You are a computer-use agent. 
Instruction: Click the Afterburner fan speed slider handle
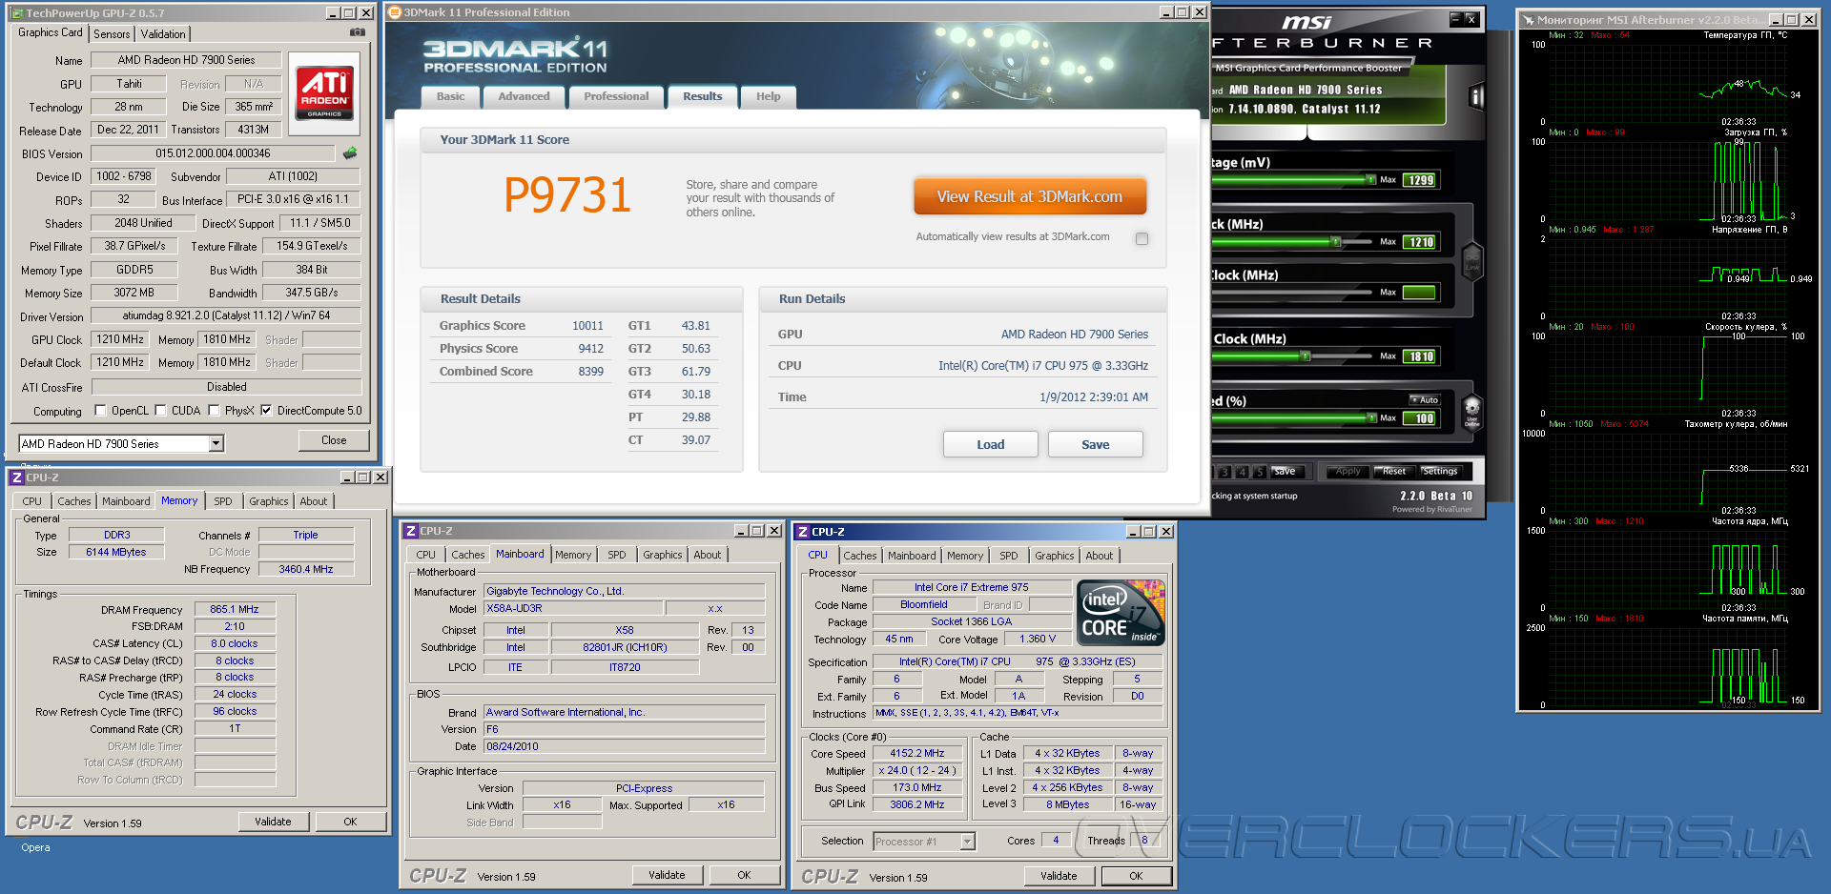pos(1371,417)
